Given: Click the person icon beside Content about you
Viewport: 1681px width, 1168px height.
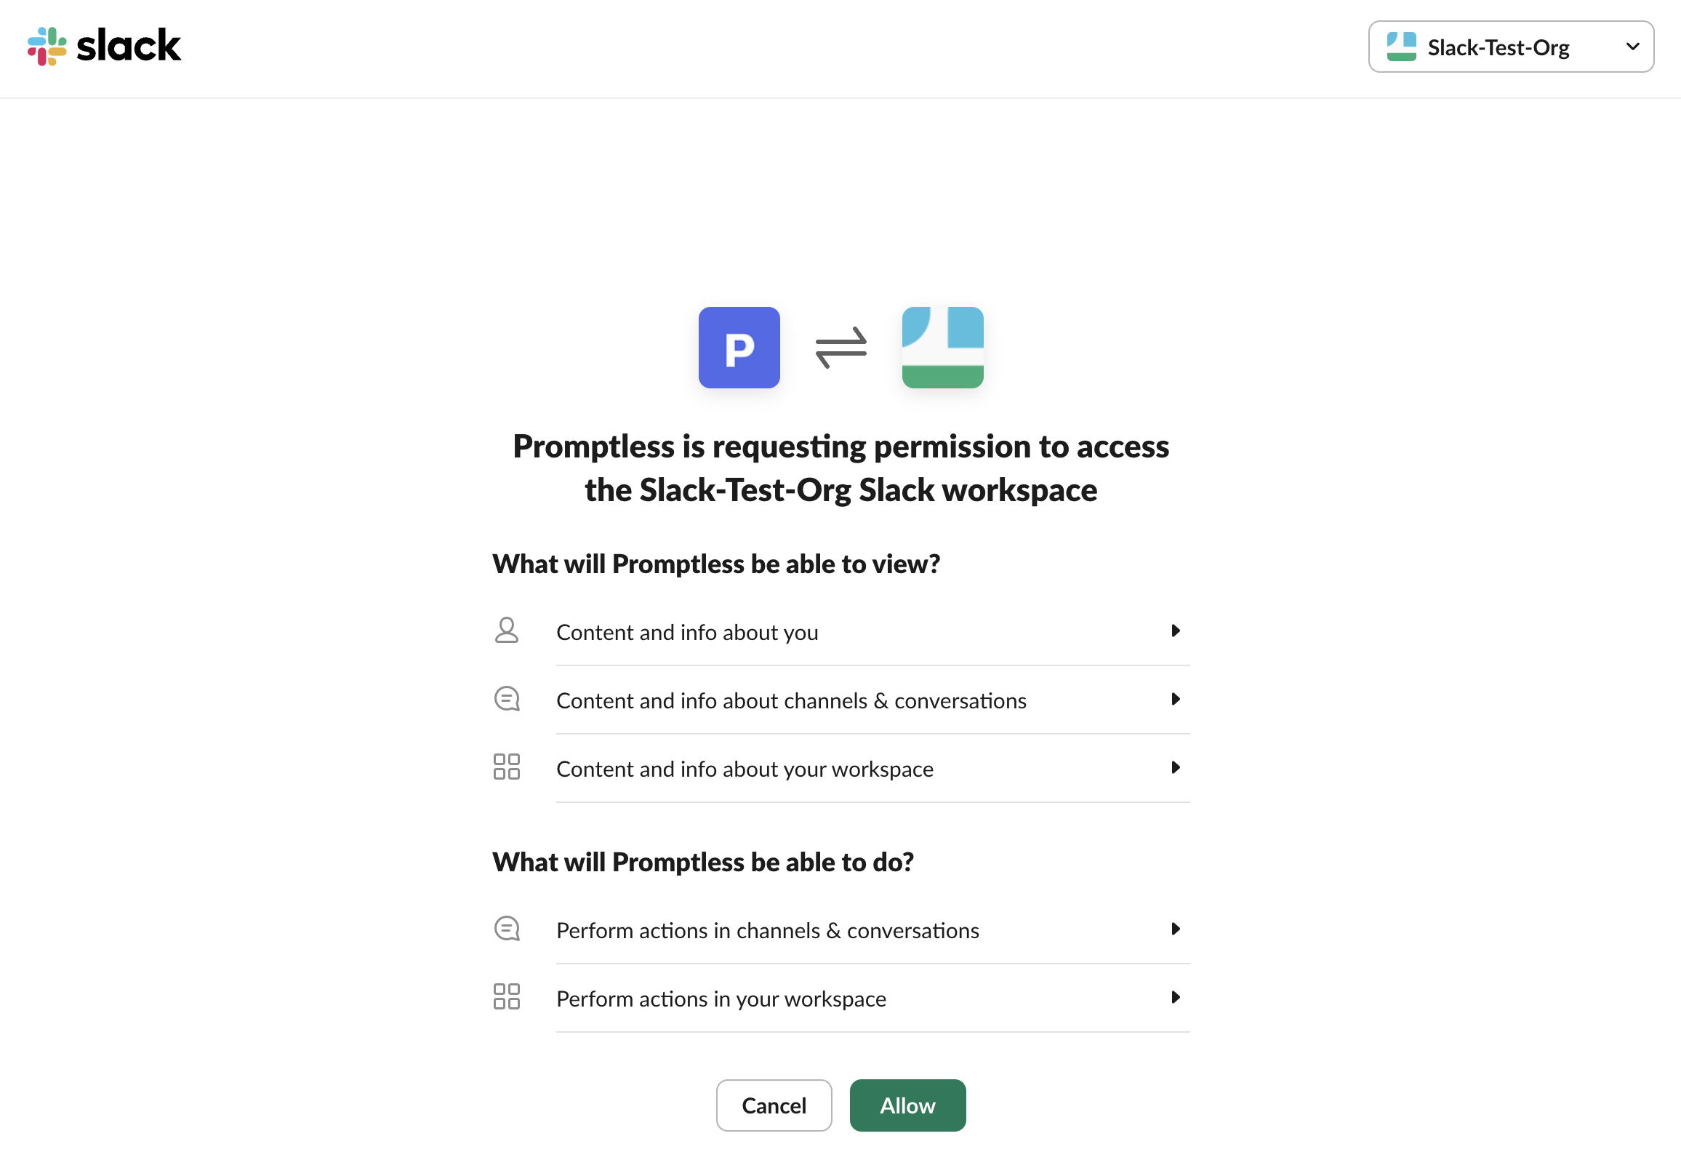Looking at the screenshot, I should (506, 630).
